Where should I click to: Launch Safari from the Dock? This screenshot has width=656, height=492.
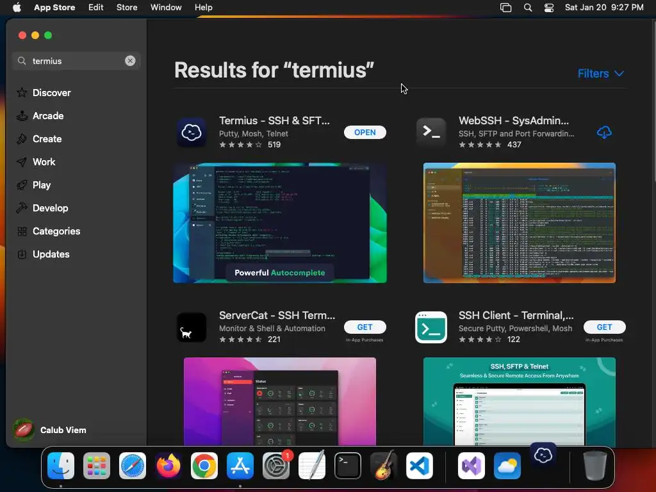pyautogui.click(x=133, y=466)
